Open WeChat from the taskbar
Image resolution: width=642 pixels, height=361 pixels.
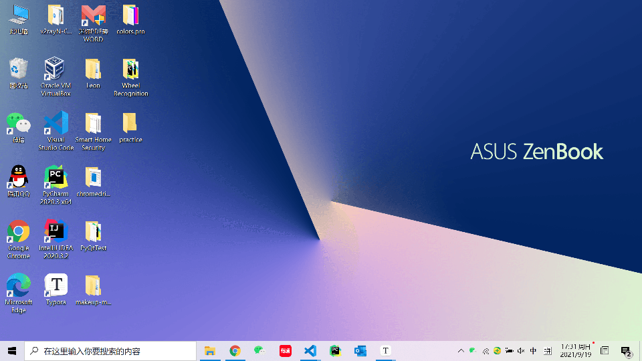point(260,351)
